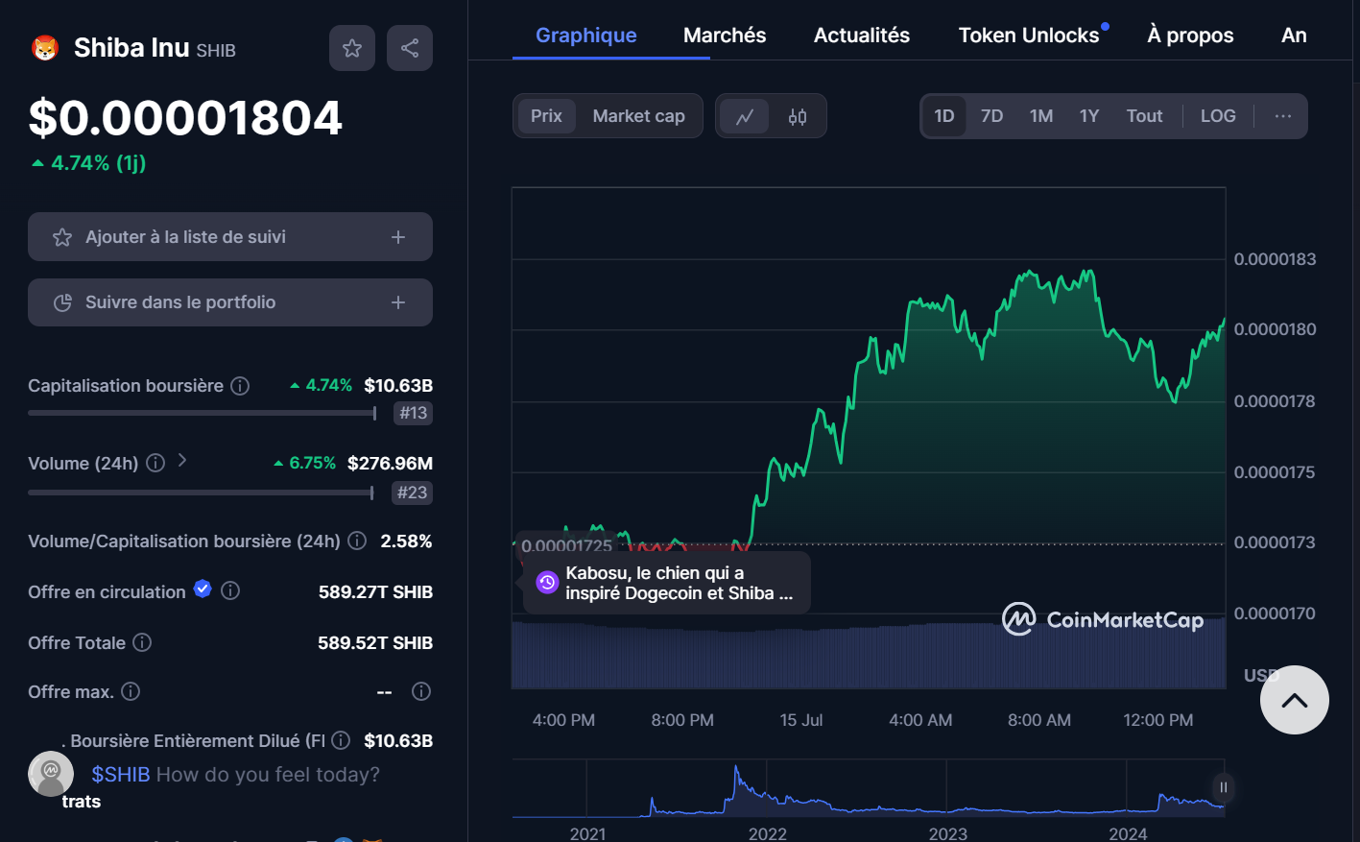Select 1M time range

pos(1041,116)
